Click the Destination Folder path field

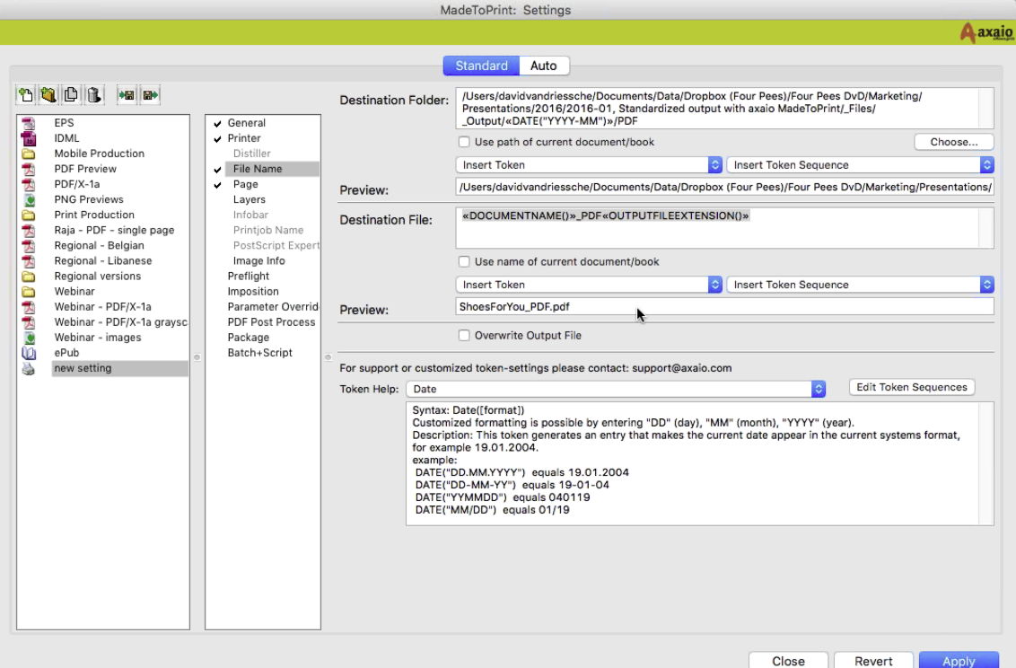pyautogui.click(x=724, y=109)
